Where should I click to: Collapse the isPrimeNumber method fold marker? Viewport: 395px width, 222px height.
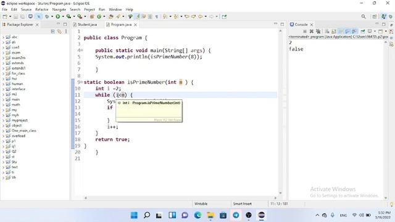(x=81, y=82)
